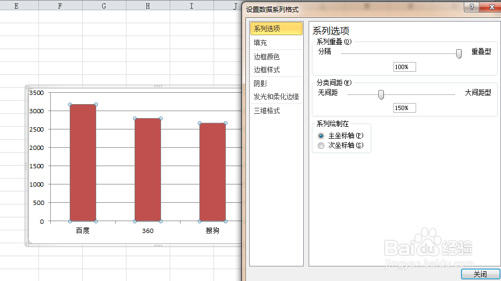
Task: Click the 500 value axis label
Action: (x=39, y=203)
